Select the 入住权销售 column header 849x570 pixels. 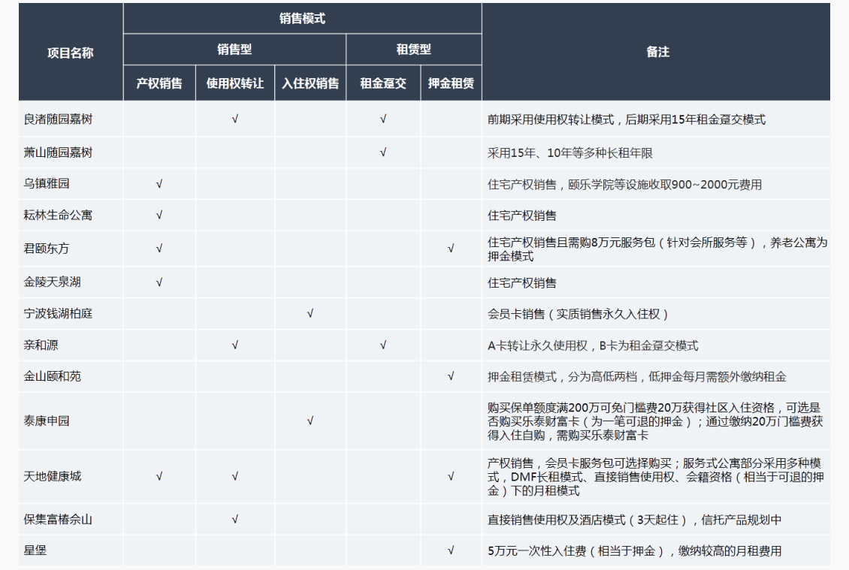click(x=310, y=83)
